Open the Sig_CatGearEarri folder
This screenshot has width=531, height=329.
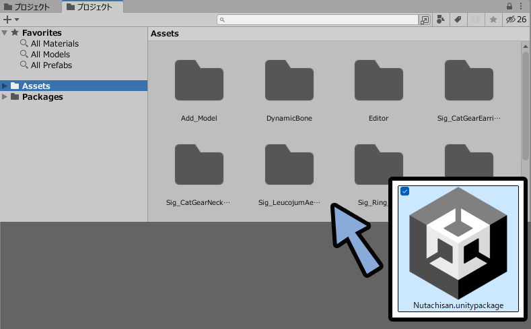468,80
